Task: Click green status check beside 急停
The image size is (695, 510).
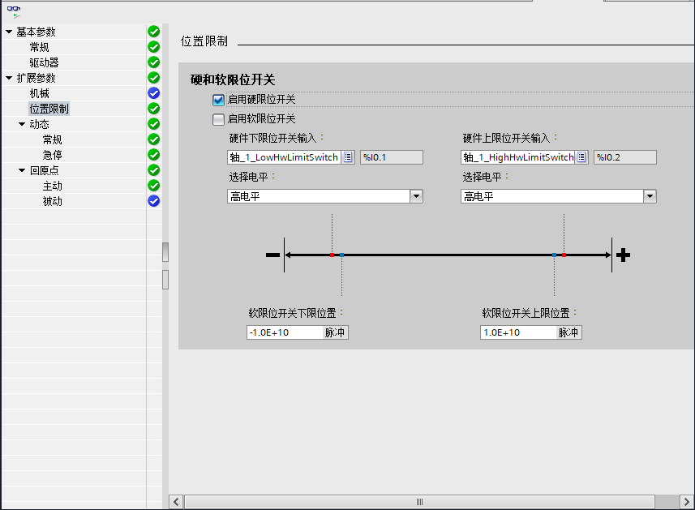Action: pos(153,155)
